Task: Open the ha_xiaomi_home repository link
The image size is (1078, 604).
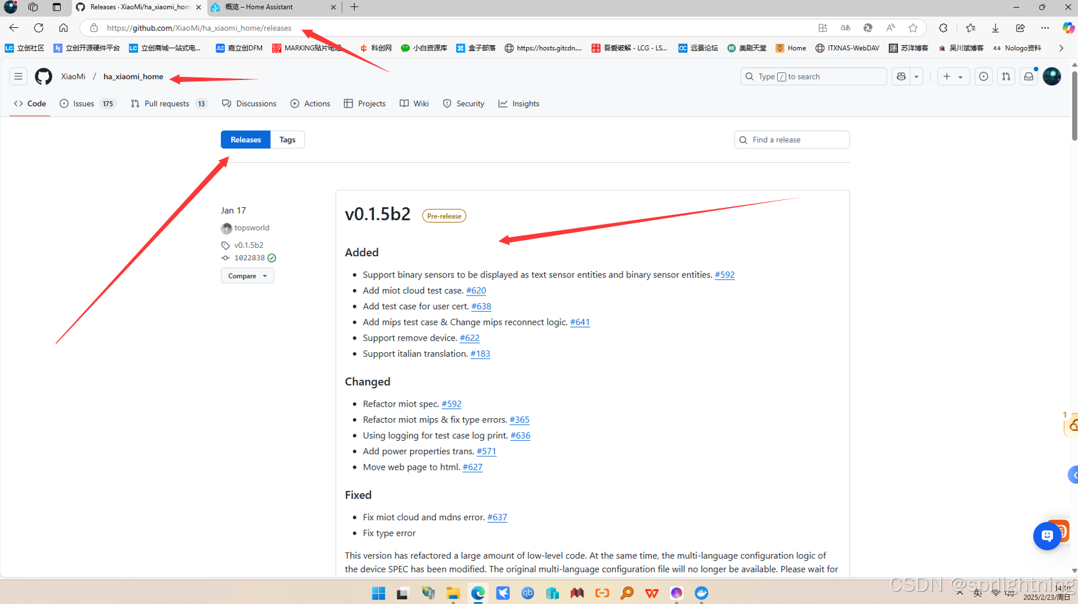Action: [133, 76]
